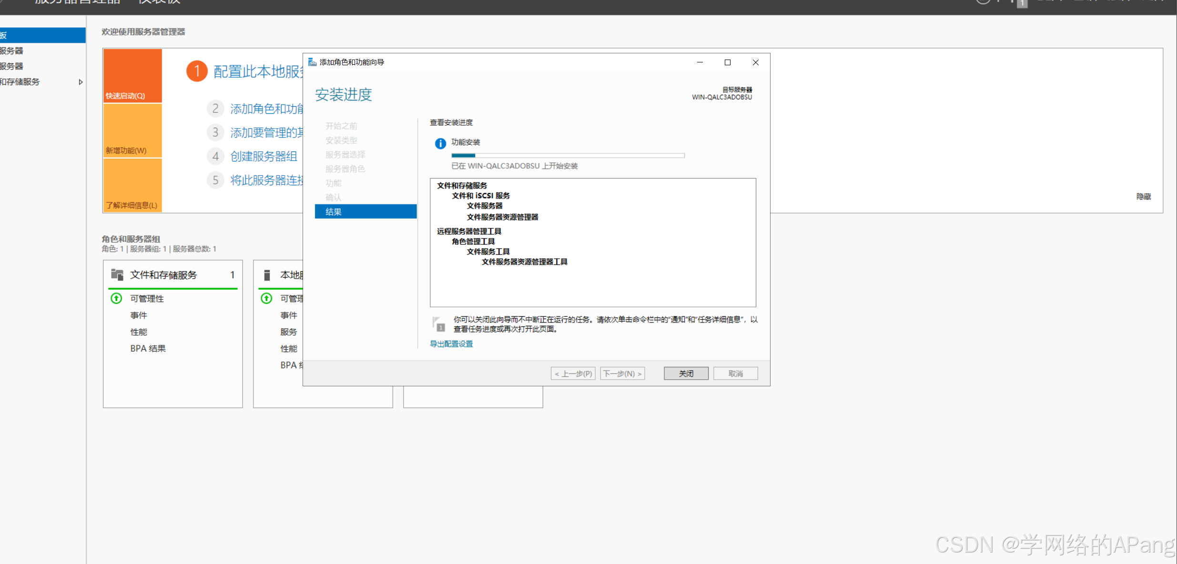The image size is (1177, 564).
Task: Select the 新增功能(W) tab
Action: point(132,131)
